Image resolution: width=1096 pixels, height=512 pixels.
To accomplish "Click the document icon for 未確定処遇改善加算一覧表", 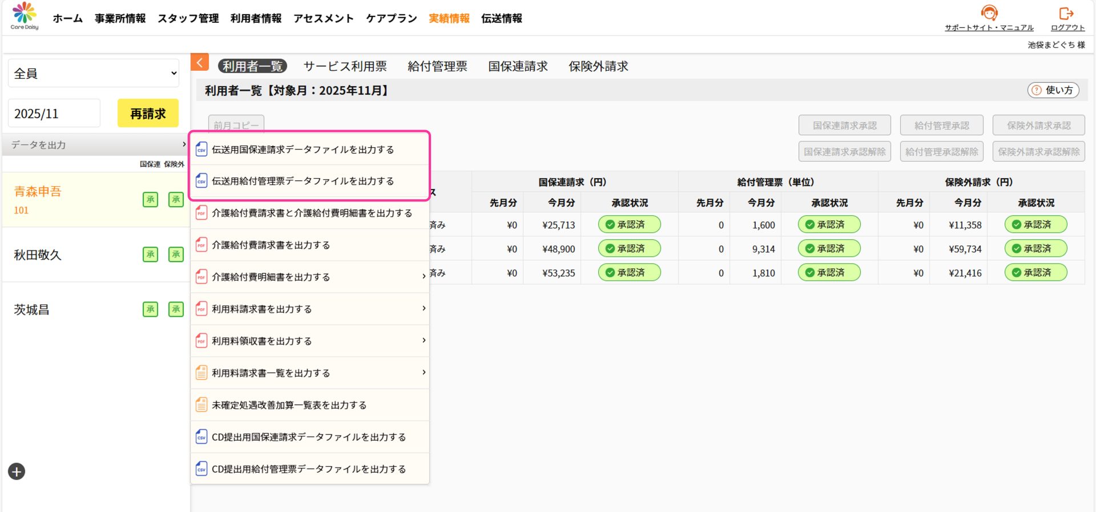I will coord(202,405).
